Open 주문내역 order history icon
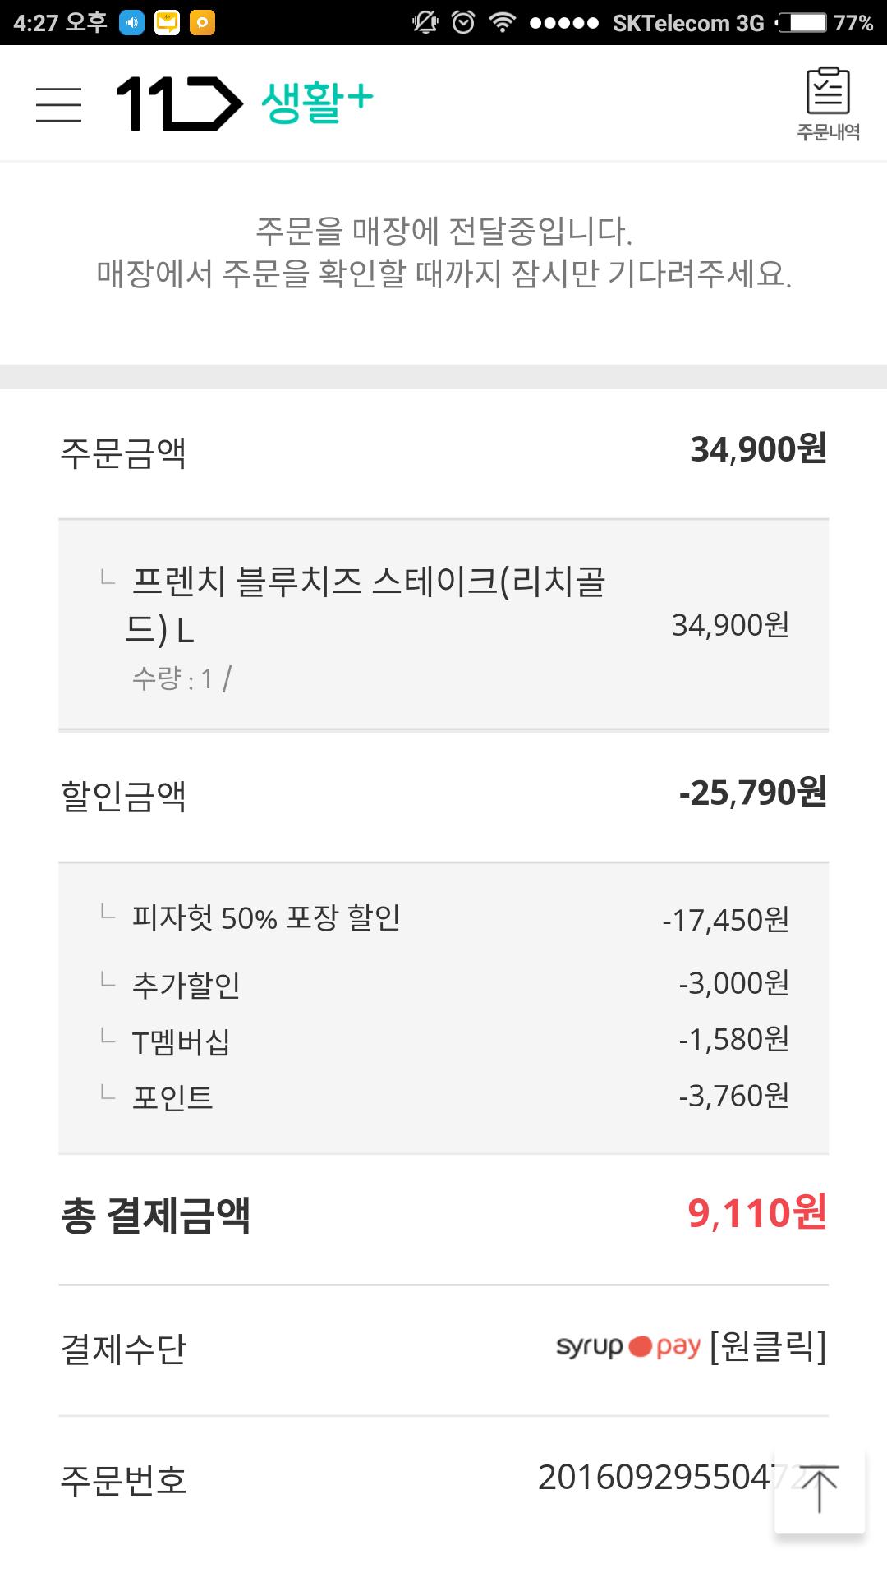887x1577 pixels. (x=828, y=104)
